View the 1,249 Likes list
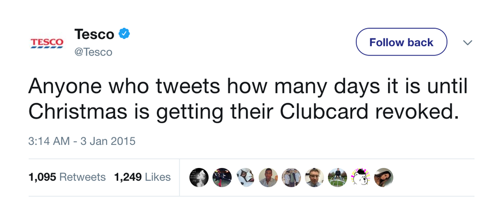This screenshot has width=488, height=205. pyautogui.click(x=142, y=177)
